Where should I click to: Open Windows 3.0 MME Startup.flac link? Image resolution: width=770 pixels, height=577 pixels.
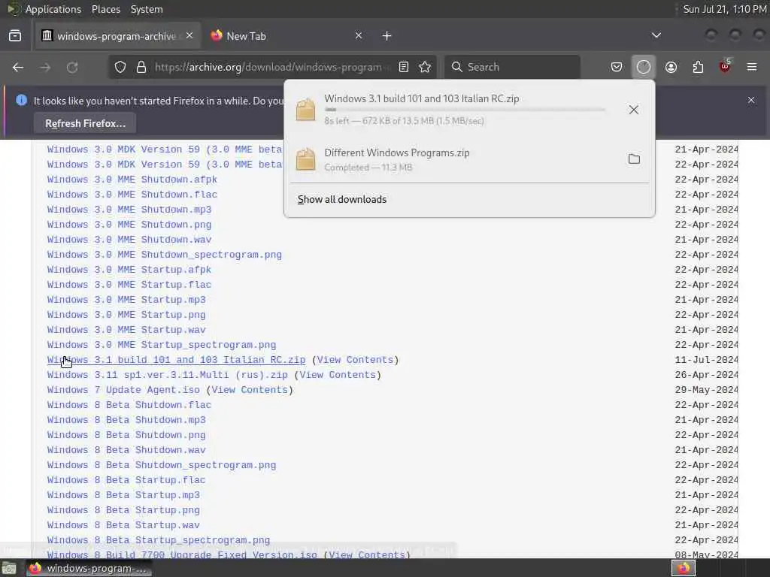tap(129, 285)
